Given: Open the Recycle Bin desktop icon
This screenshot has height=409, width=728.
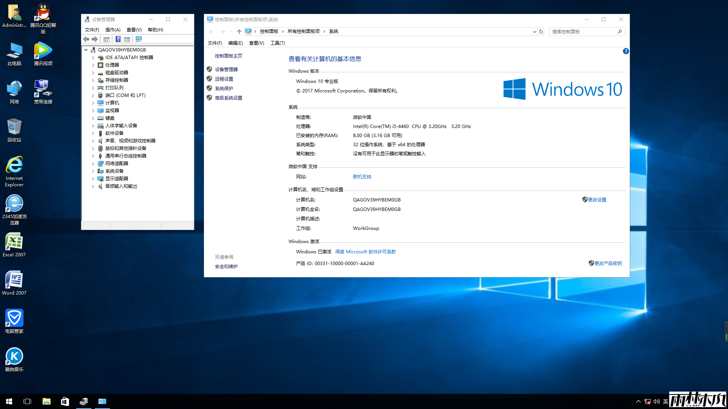Looking at the screenshot, I should pos(14,130).
